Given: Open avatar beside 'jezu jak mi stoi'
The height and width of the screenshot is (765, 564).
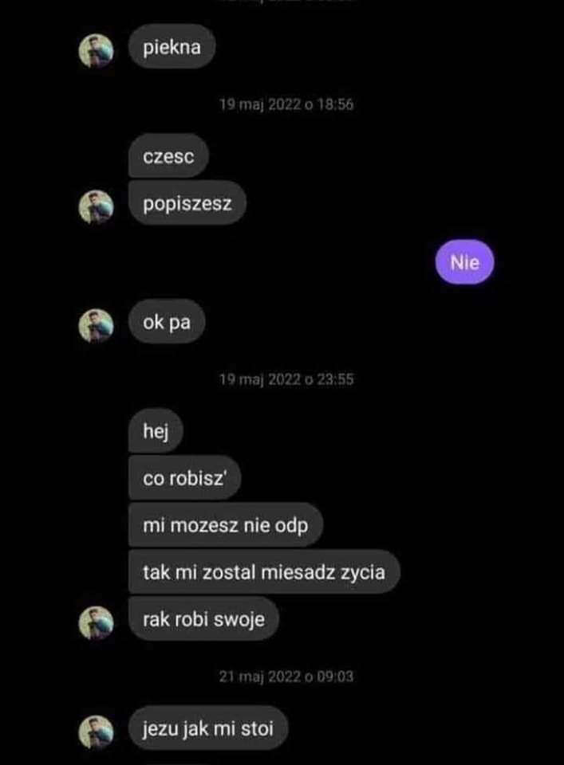Looking at the screenshot, I should 97,732.
